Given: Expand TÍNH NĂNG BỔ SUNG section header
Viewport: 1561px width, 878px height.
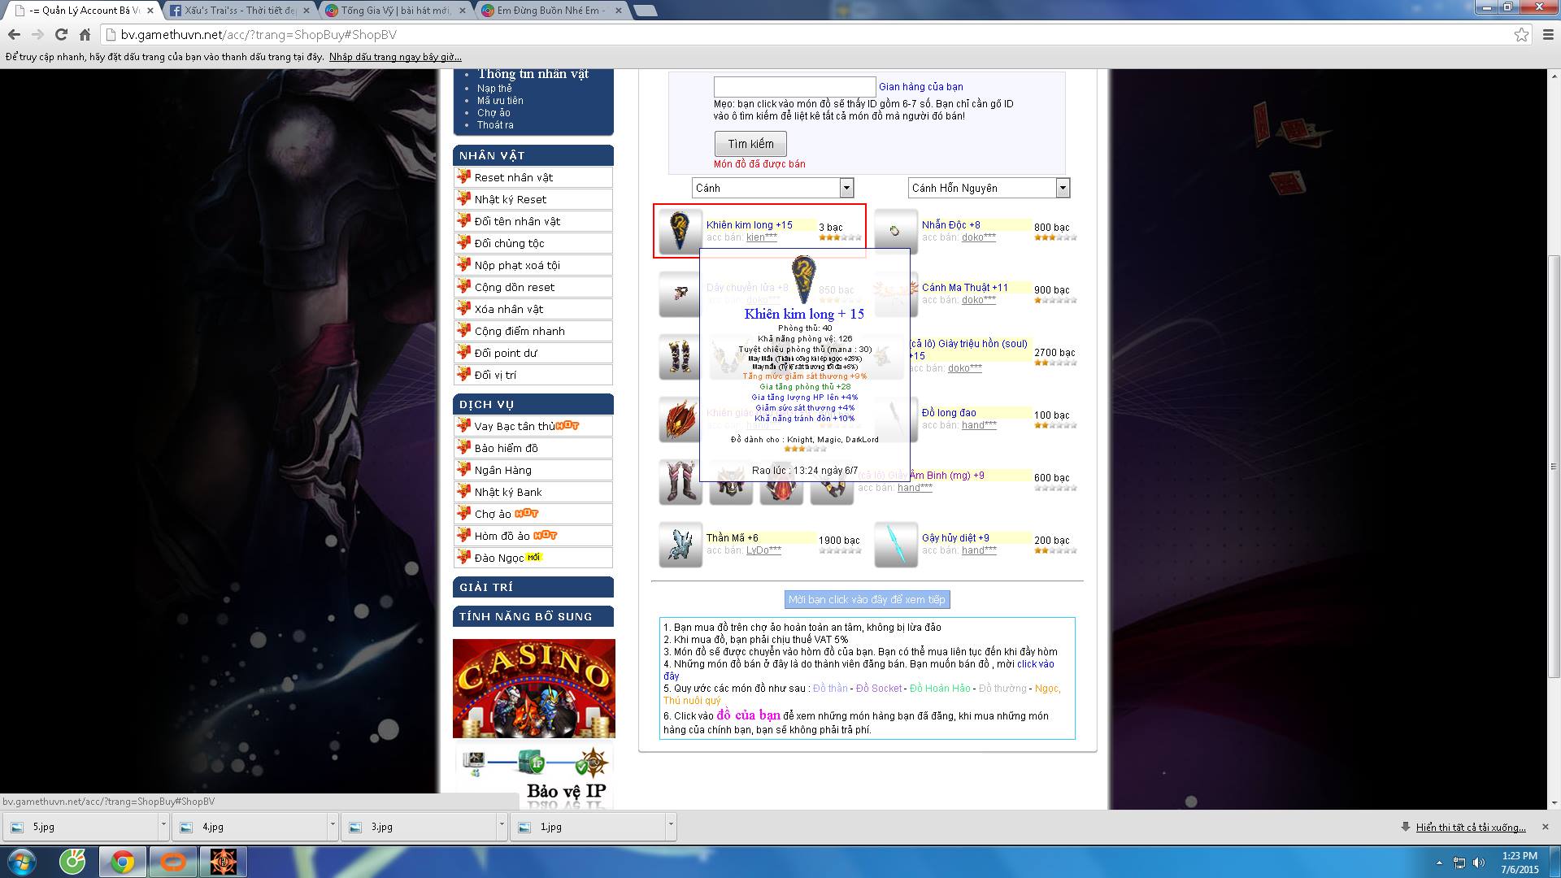Looking at the screenshot, I should [533, 616].
